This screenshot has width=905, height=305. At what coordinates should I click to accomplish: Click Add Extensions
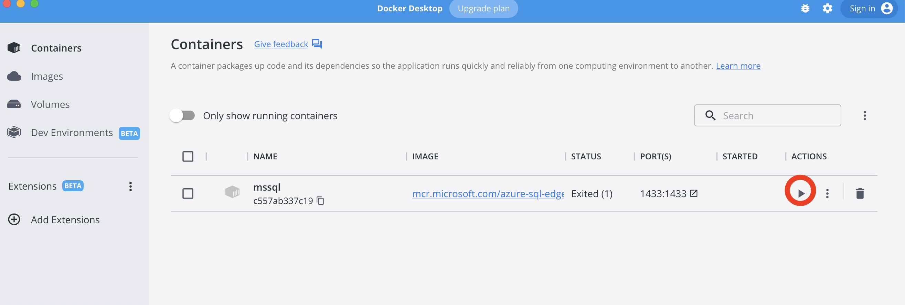pyautogui.click(x=65, y=220)
